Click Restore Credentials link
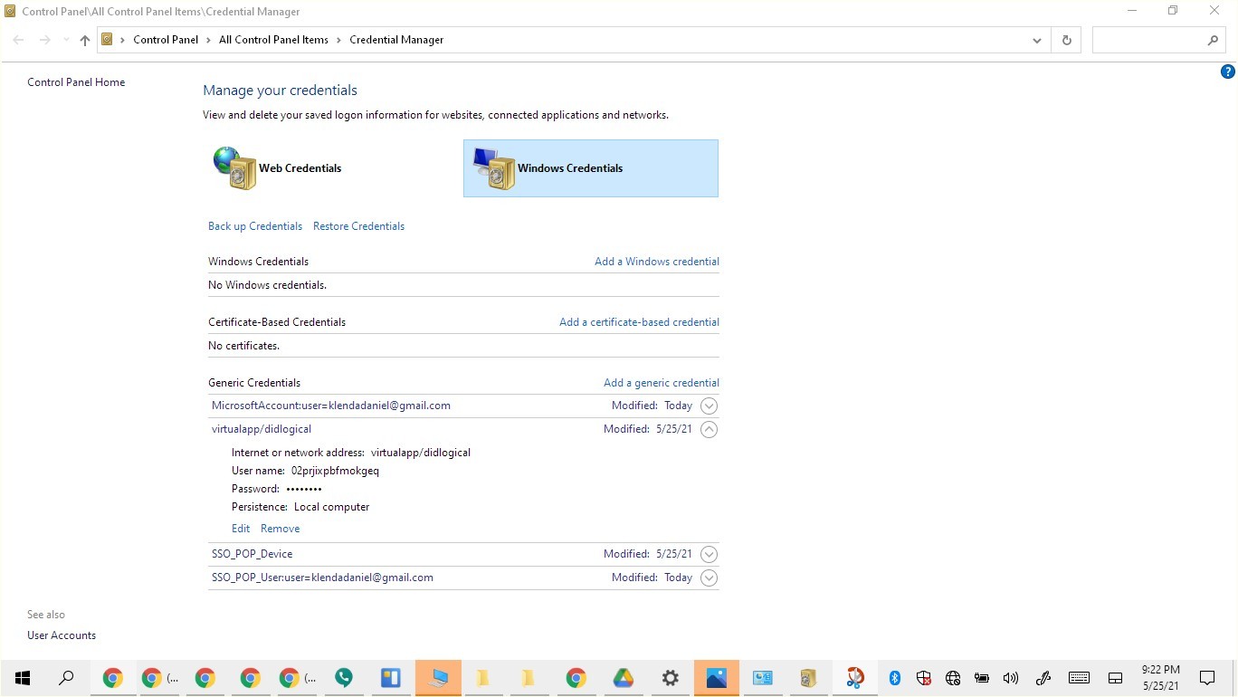 pos(358,226)
